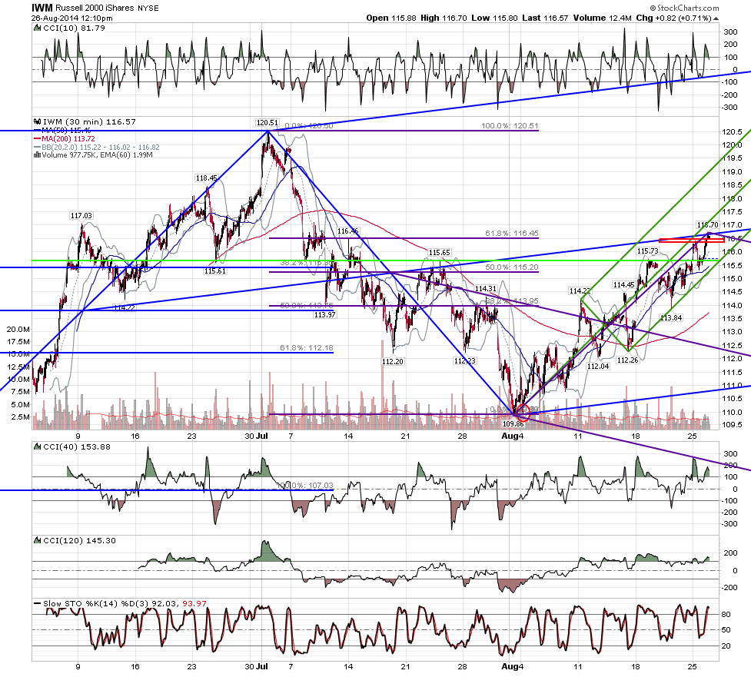Click the 112.20 price label

click(393, 361)
